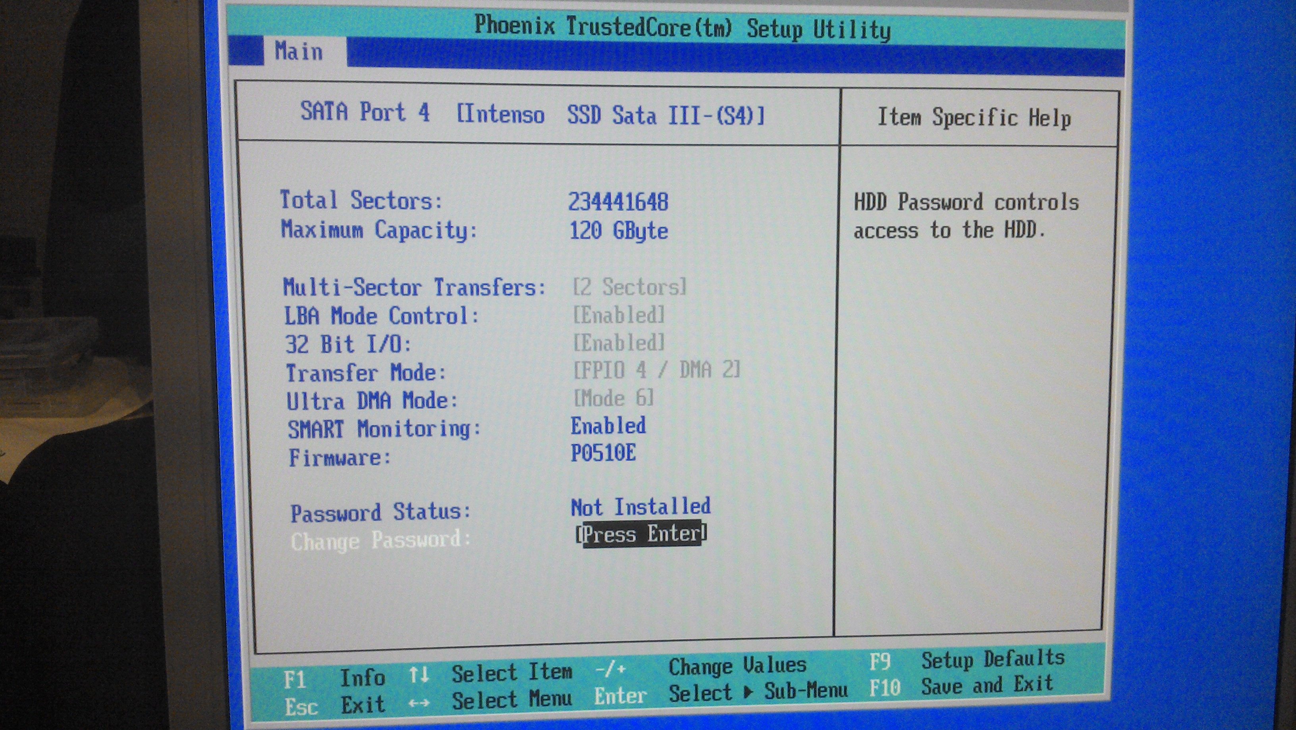Image resolution: width=1296 pixels, height=730 pixels.
Task: Click the Firmware value P0510E
Action: point(603,453)
